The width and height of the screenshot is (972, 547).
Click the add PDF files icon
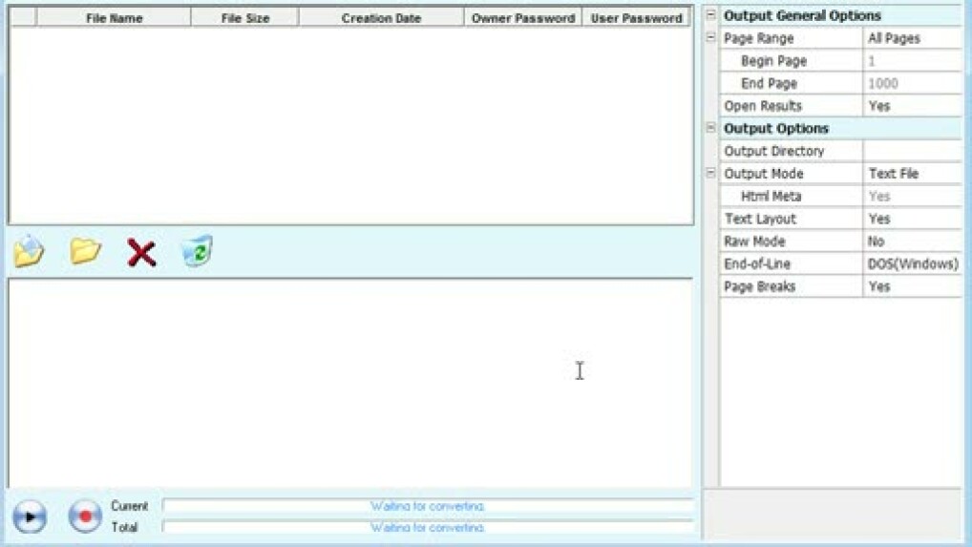(x=29, y=252)
